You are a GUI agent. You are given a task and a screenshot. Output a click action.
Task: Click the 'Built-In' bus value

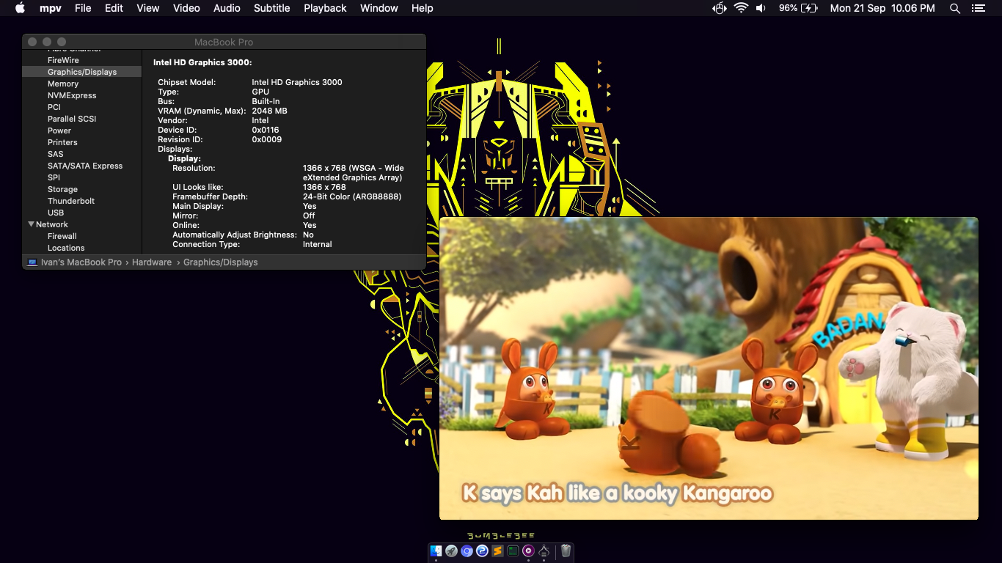point(266,101)
